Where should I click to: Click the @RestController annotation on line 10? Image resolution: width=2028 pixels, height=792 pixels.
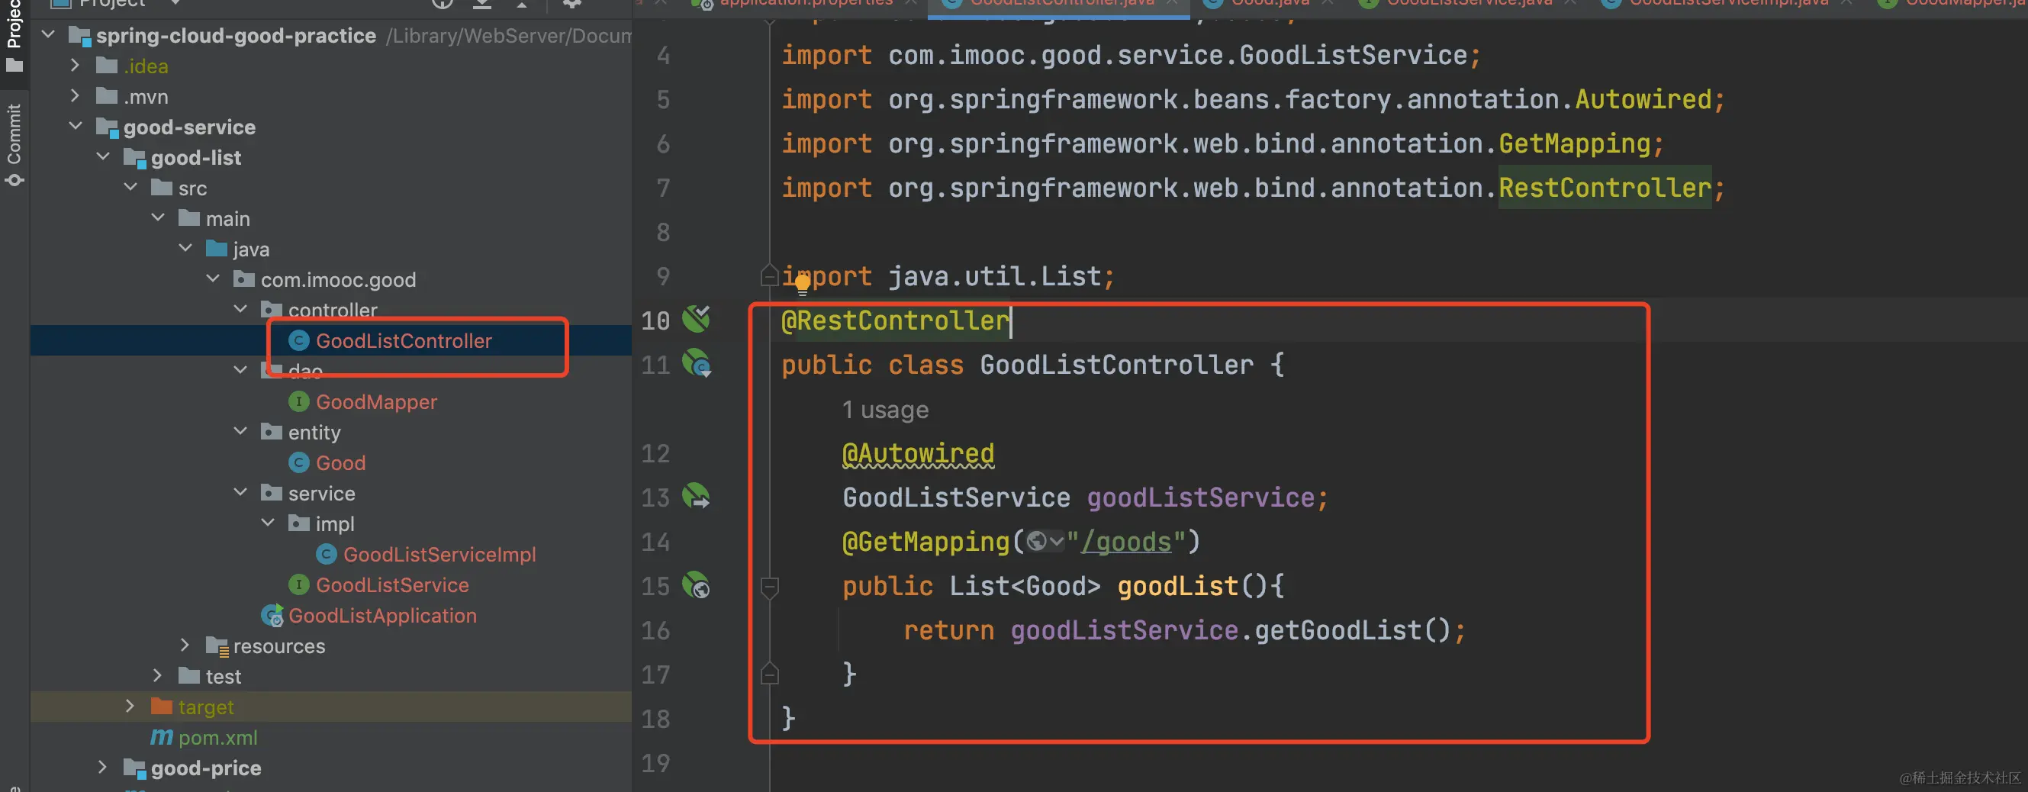[895, 321]
